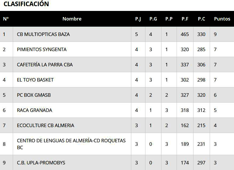Image resolution: width=234 pixels, height=170 pixels.
Task: Select PC BOX GMASB team name
Action: click(34, 95)
